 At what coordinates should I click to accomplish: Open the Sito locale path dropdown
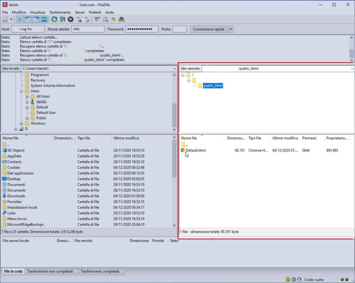click(x=175, y=68)
